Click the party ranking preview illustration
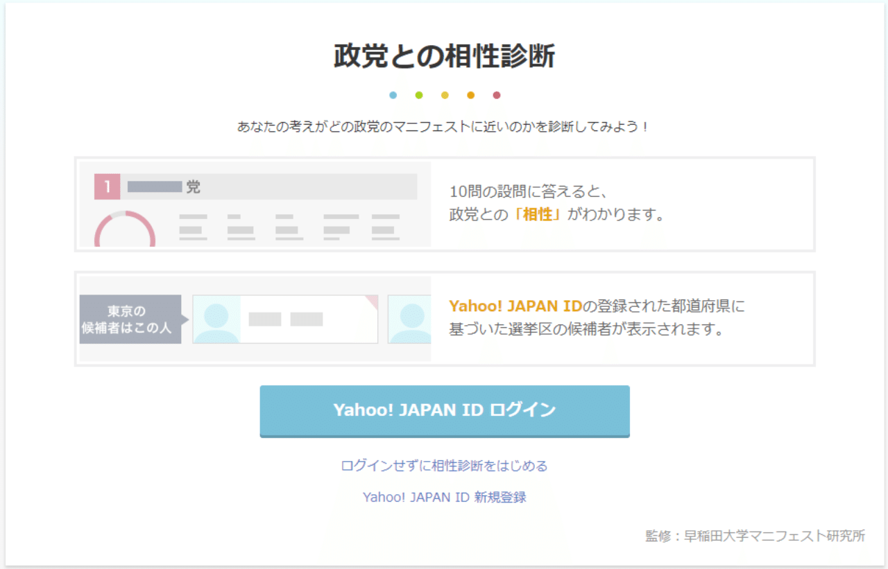Image resolution: width=888 pixels, height=569 pixels. tap(255, 204)
